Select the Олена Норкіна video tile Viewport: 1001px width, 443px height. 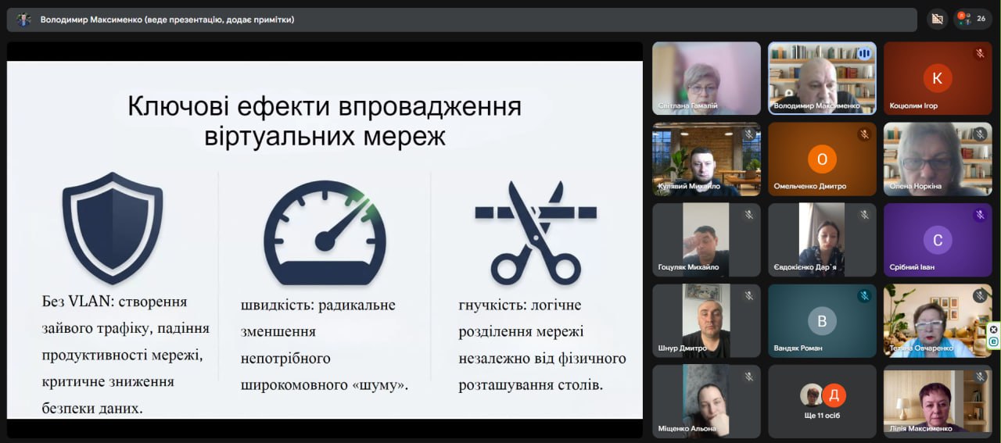tap(938, 159)
